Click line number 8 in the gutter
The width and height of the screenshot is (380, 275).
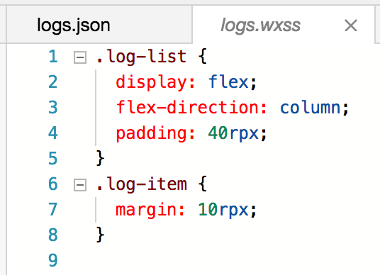point(53,235)
